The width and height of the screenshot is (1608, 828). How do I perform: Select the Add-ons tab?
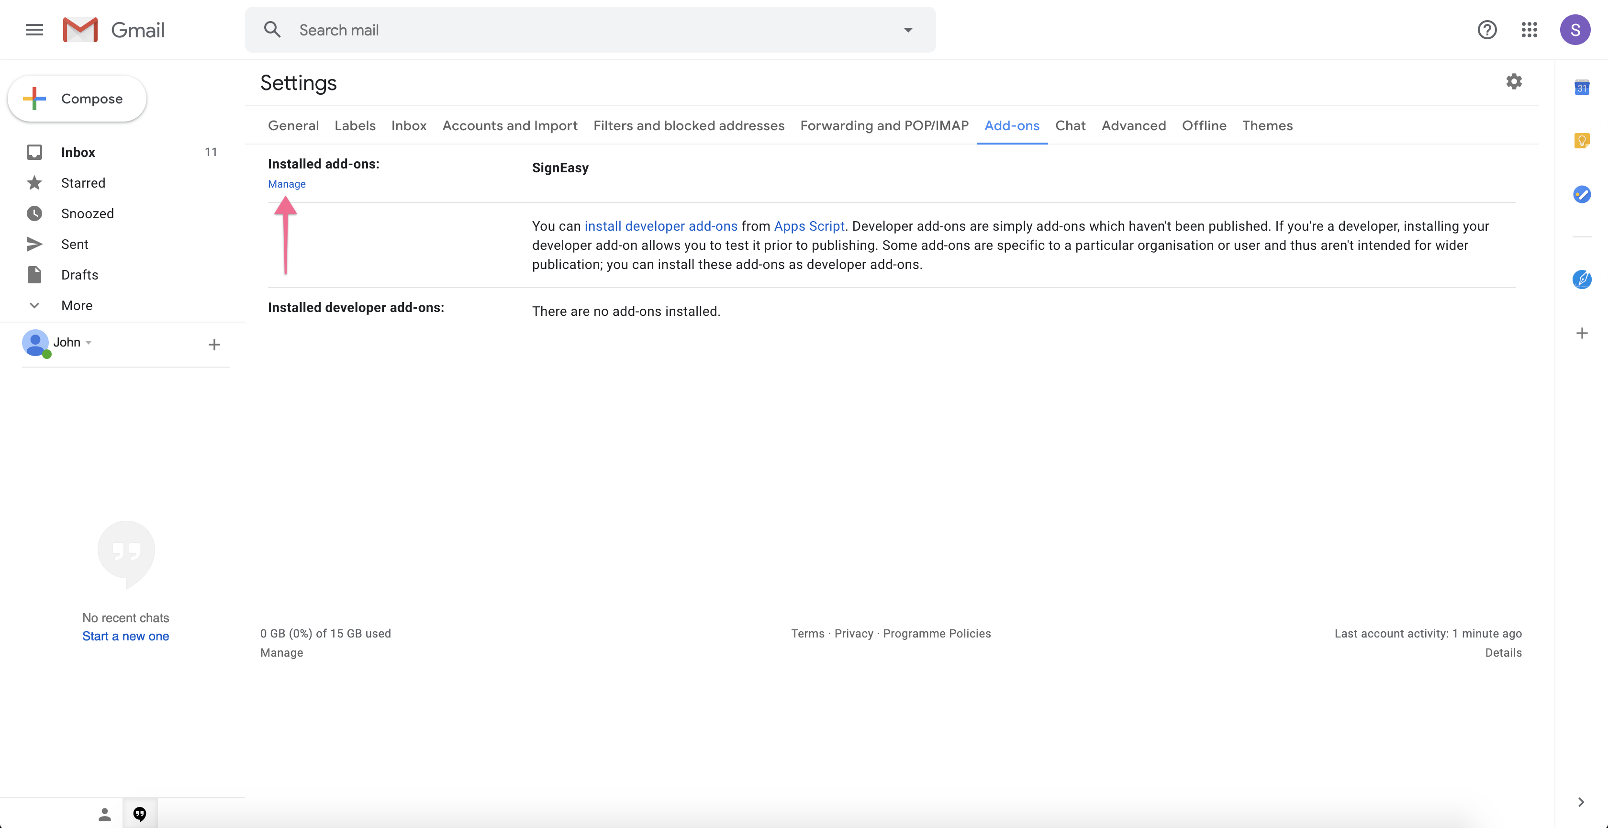(x=1012, y=125)
